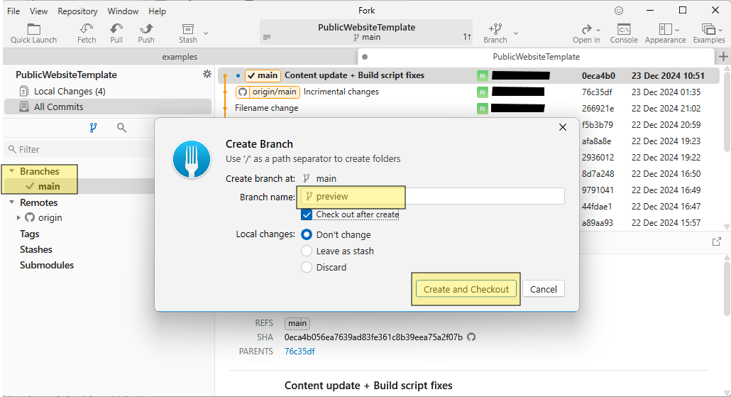
Task: Open parent commit 76c35df link
Action: click(x=299, y=352)
